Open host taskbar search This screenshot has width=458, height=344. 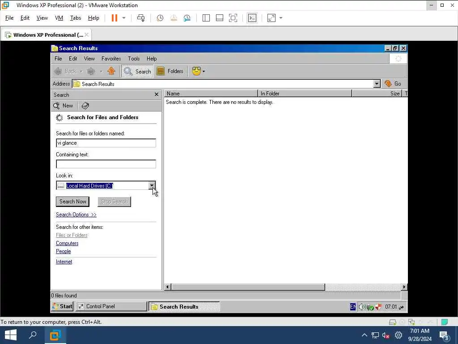pyautogui.click(x=33, y=335)
